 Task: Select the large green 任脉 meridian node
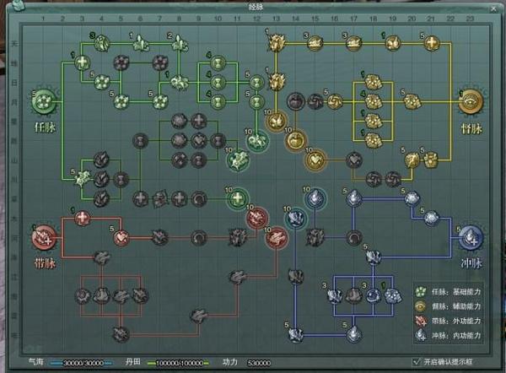(42, 101)
